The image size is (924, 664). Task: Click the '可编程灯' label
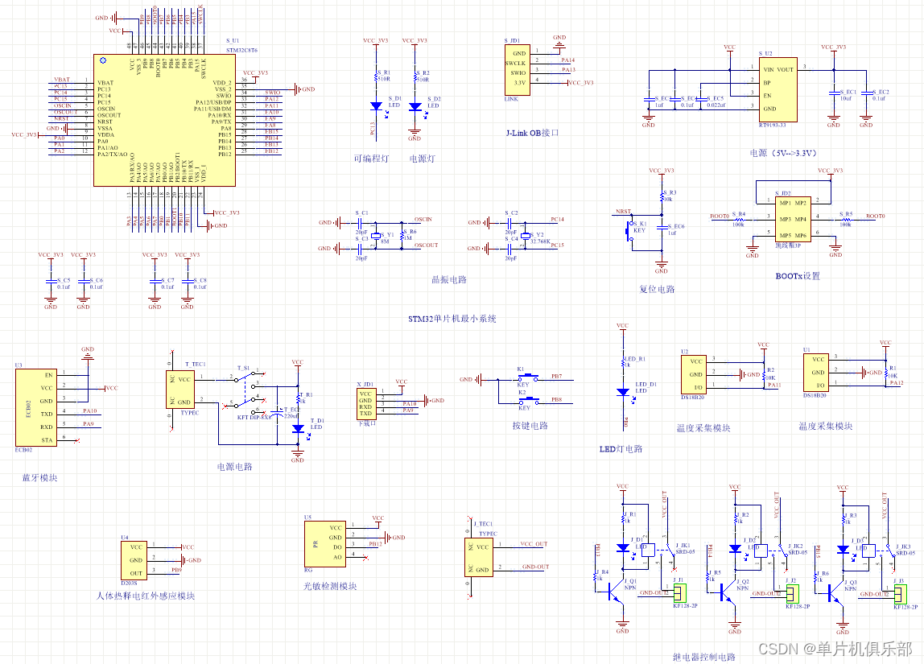[x=371, y=159]
